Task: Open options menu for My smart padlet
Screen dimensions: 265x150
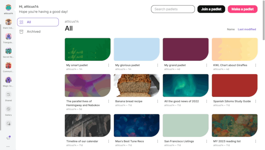Action: pyautogui.click(x=108, y=65)
